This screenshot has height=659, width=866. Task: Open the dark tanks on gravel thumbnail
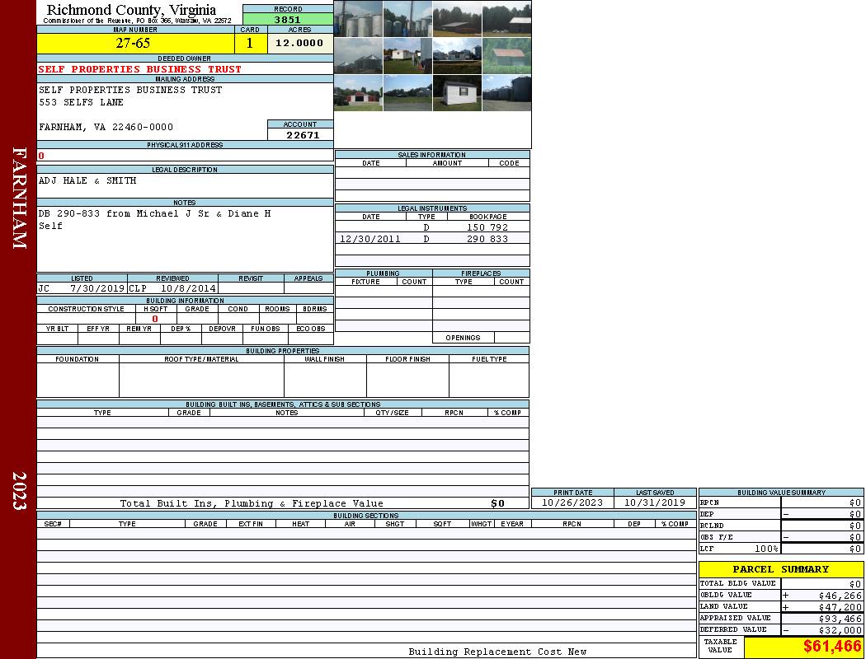pyautogui.click(x=507, y=93)
